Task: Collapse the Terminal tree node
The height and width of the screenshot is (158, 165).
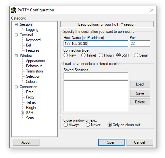Action: tap(16, 35)
